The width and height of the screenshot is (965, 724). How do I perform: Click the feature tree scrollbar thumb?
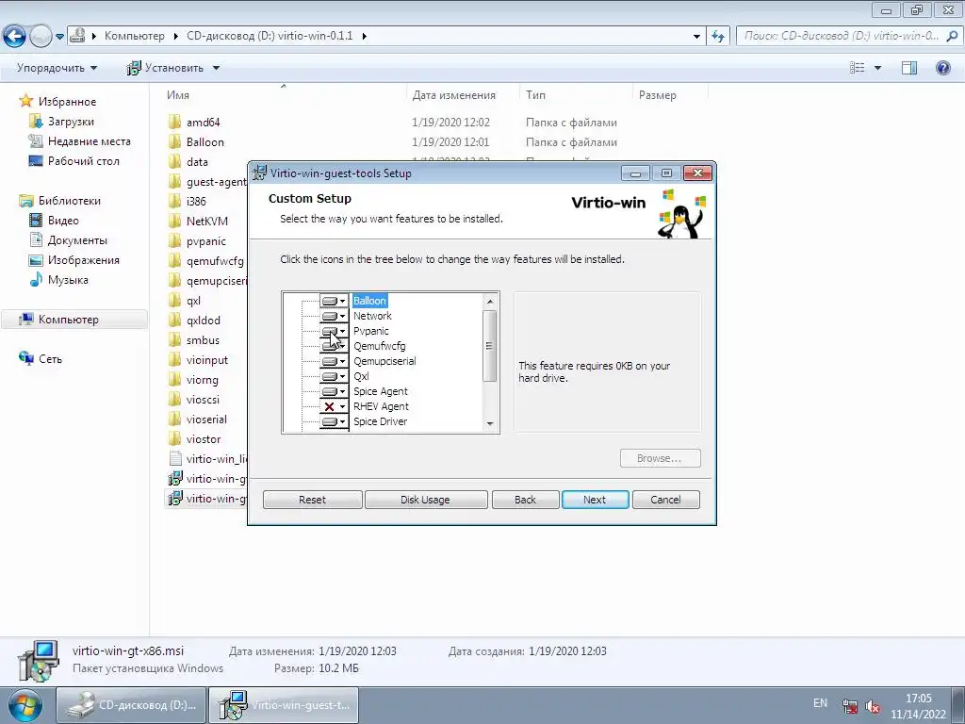[490, 346]
